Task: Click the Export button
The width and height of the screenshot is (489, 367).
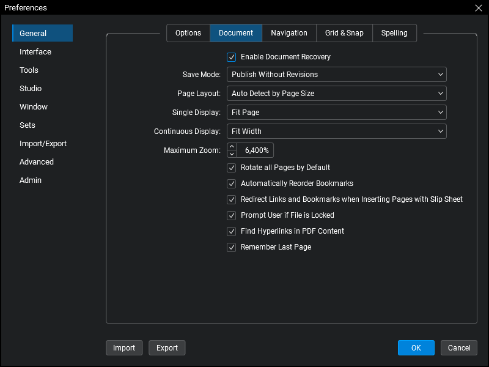Action: pos(167,348)
